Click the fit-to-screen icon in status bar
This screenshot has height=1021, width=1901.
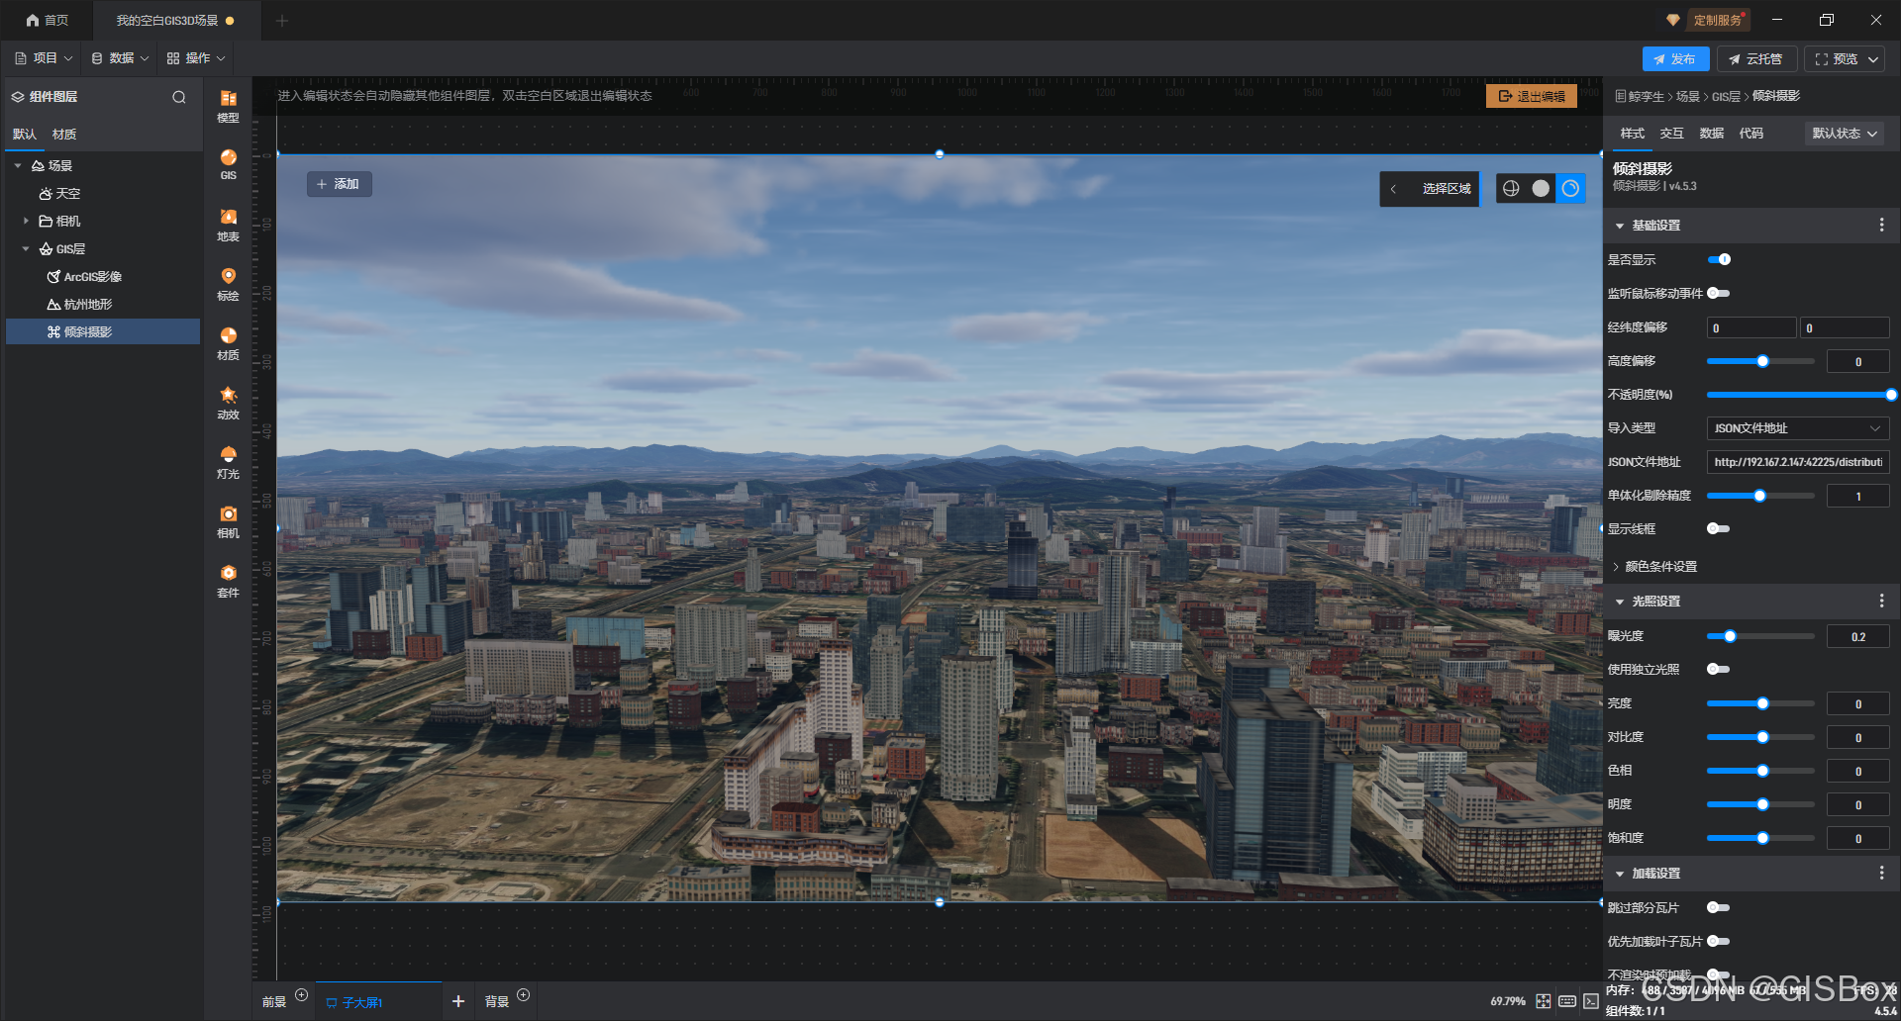tap(1543, 1001)
